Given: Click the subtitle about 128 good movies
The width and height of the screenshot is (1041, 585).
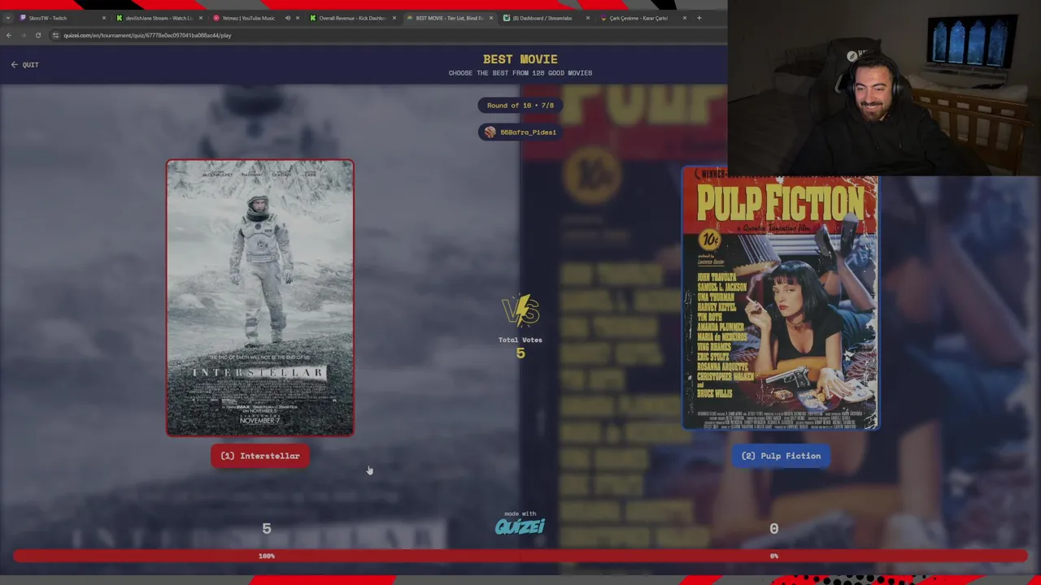Looking at the screenshot, I should point(520,73).
